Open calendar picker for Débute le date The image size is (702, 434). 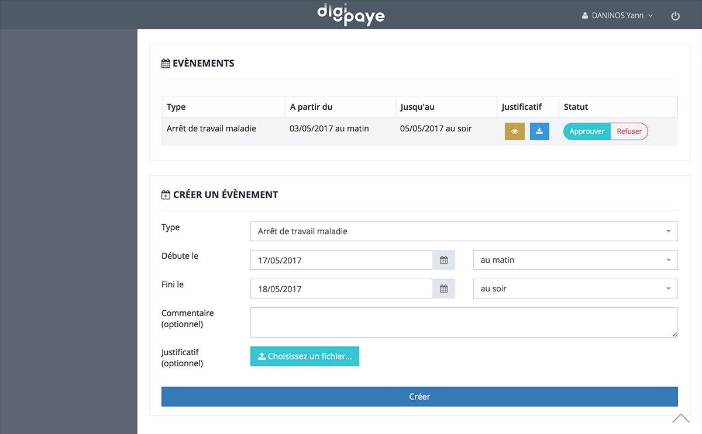tap(443, 260)
